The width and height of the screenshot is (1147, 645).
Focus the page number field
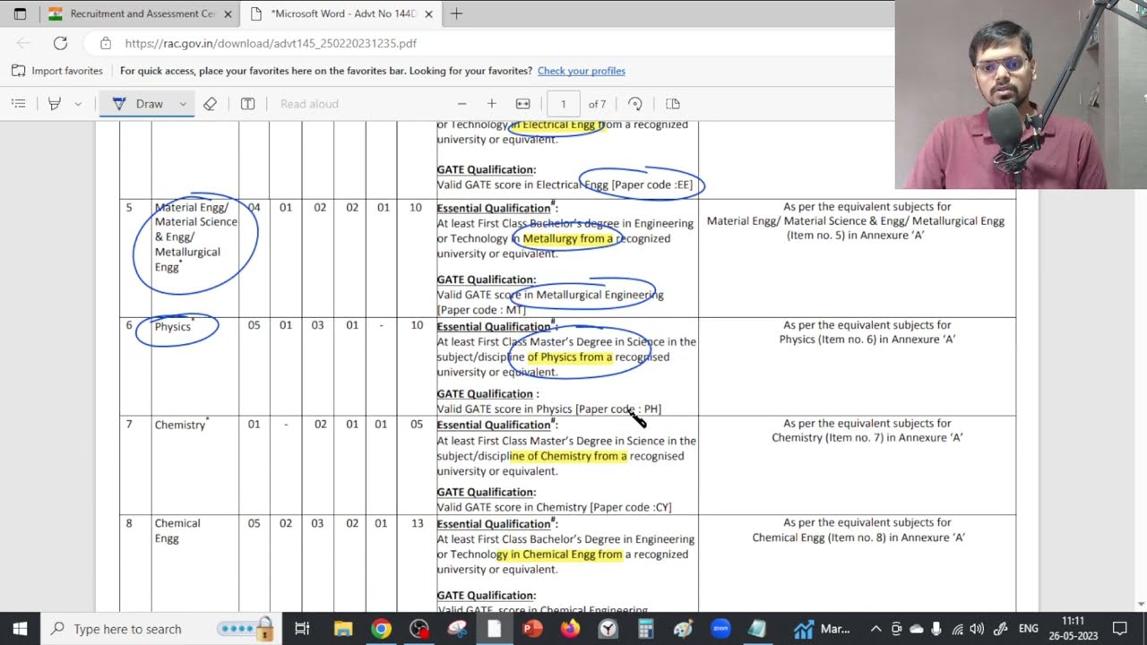tap(563, 104)
